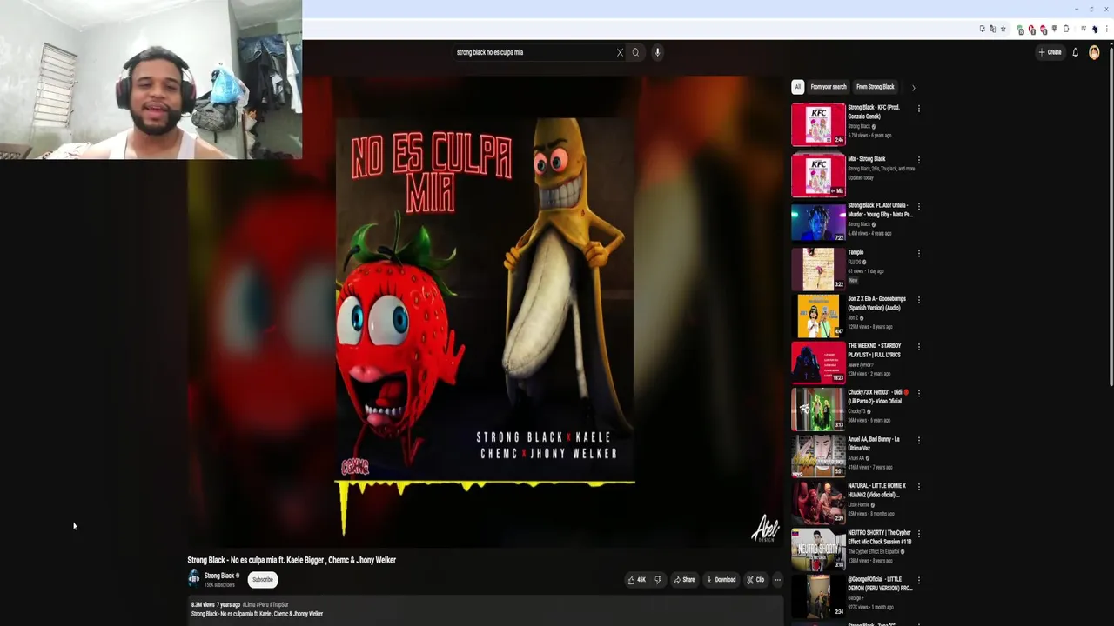This screenshot has width=1114, height=626.
Task: Open options for NATURAL - LITTLE HOMIE video
Action: (918, 487)
